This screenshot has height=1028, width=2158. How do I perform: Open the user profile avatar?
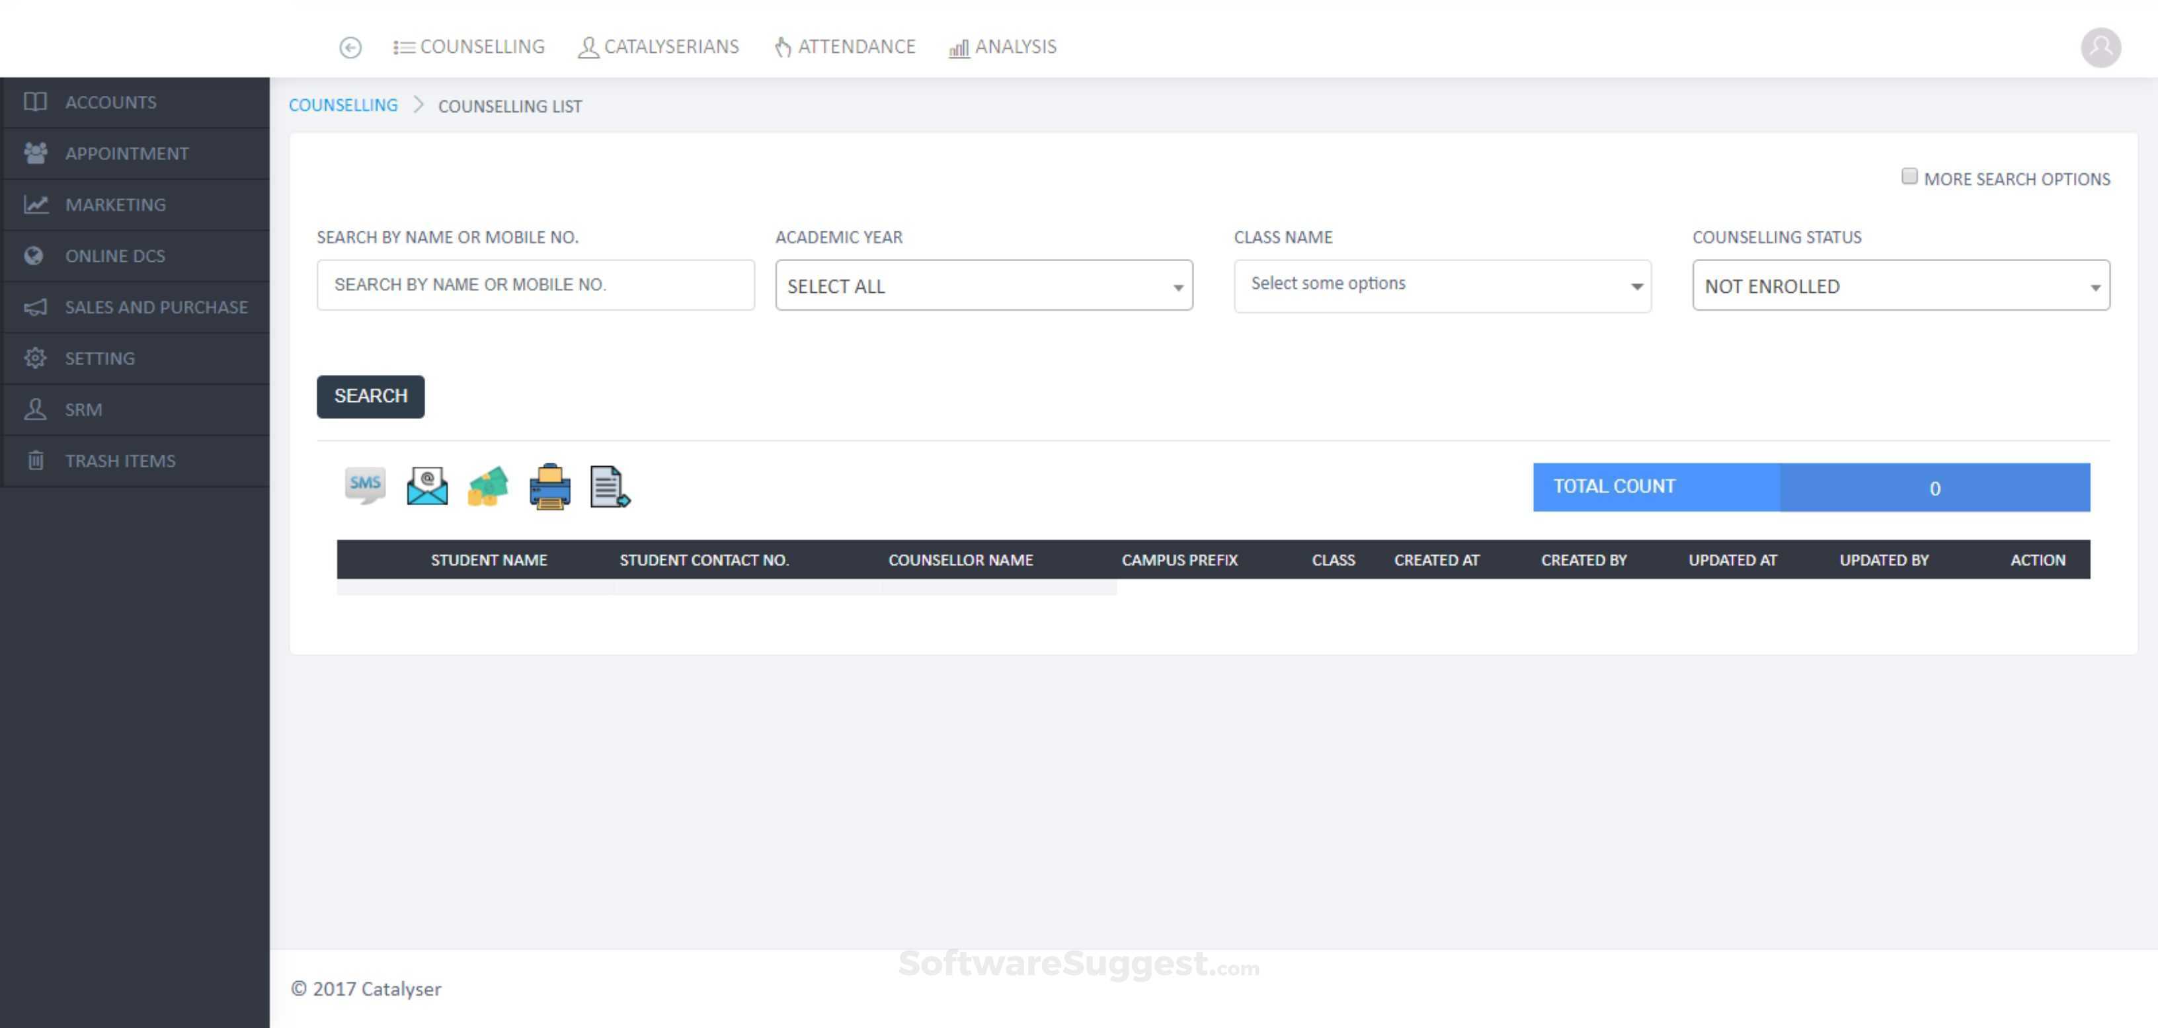click(2100, 48)
